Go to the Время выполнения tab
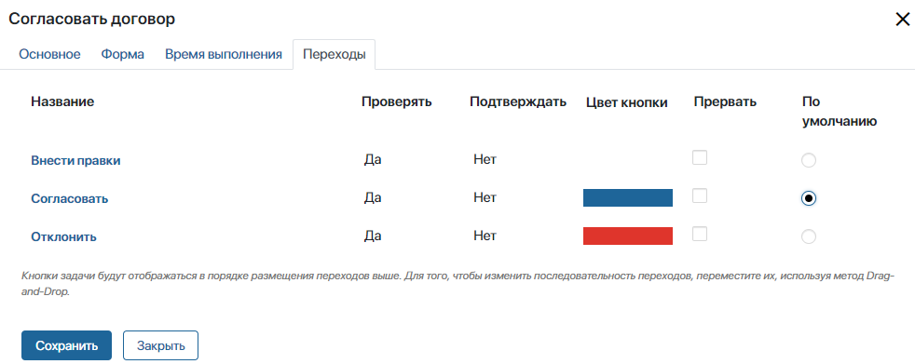 [224, 54]
